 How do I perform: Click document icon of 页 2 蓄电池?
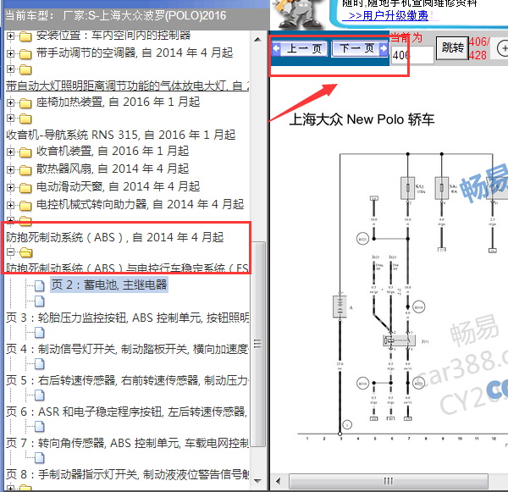40,285
